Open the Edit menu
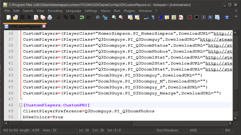The height and width of the screenshot is (135, 241). (16, 11)
